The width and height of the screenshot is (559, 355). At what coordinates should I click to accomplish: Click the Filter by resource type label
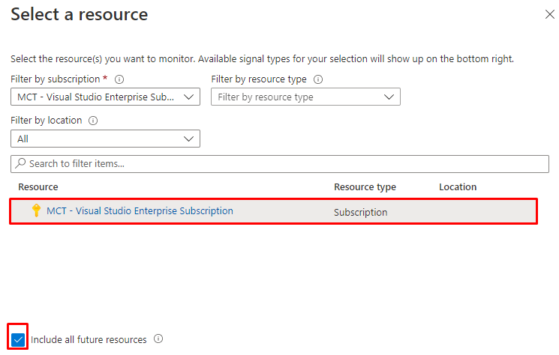tap(259, 79)
